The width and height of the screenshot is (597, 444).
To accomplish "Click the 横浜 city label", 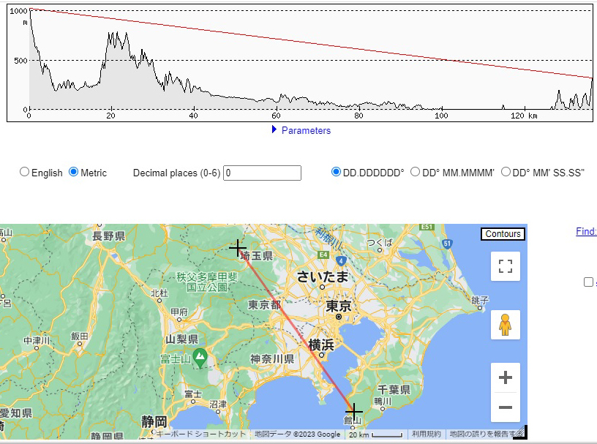I will pos(321,345).
